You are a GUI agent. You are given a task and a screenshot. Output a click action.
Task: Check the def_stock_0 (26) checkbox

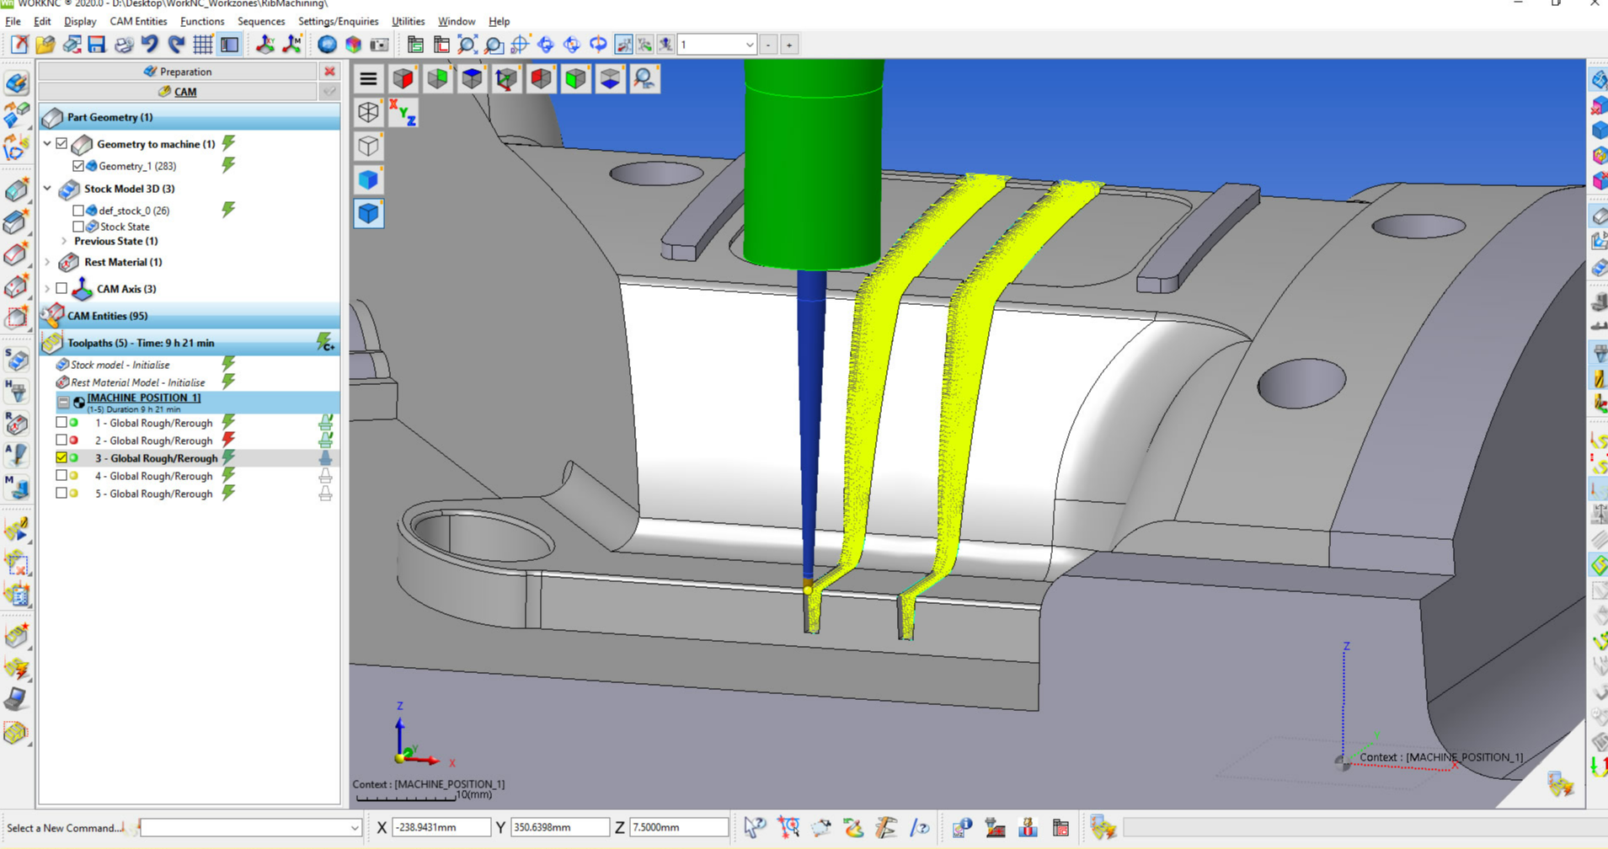pos(78,211)
